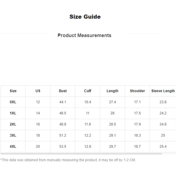Screen dimensions: 176x176
Task: Select the US column header
Action: 38,91
